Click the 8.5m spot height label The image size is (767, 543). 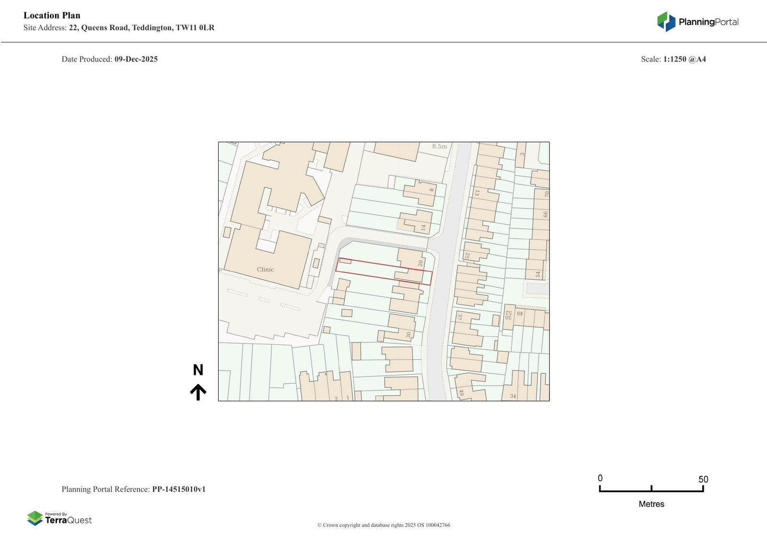(439, 146)
